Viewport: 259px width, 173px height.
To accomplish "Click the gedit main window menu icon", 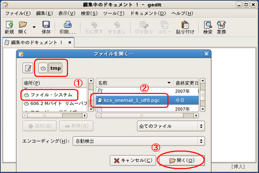I will [x=6, y=5].
